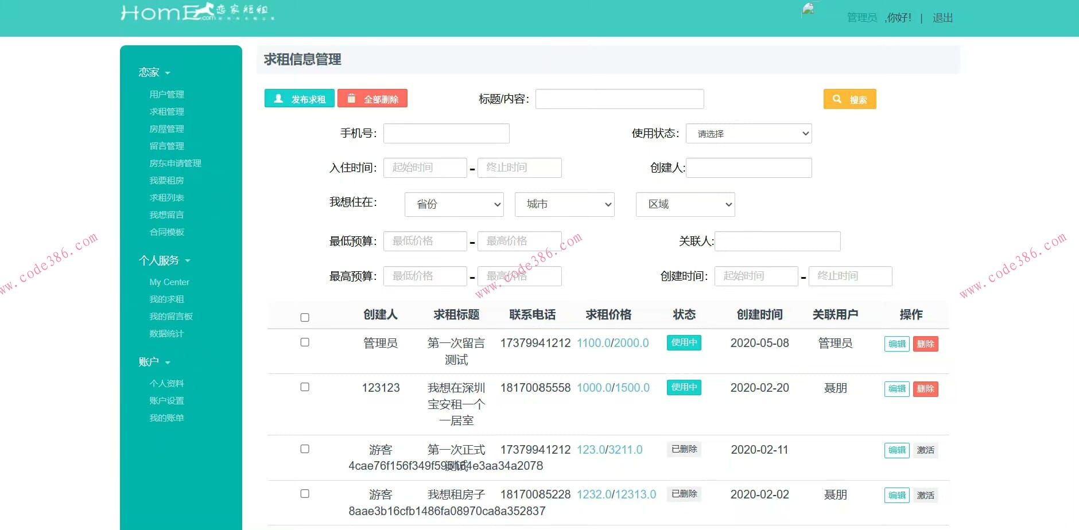Click the 退出 logout link
Viewport: 1079px width, 530px height.
(x=942, y=18)
